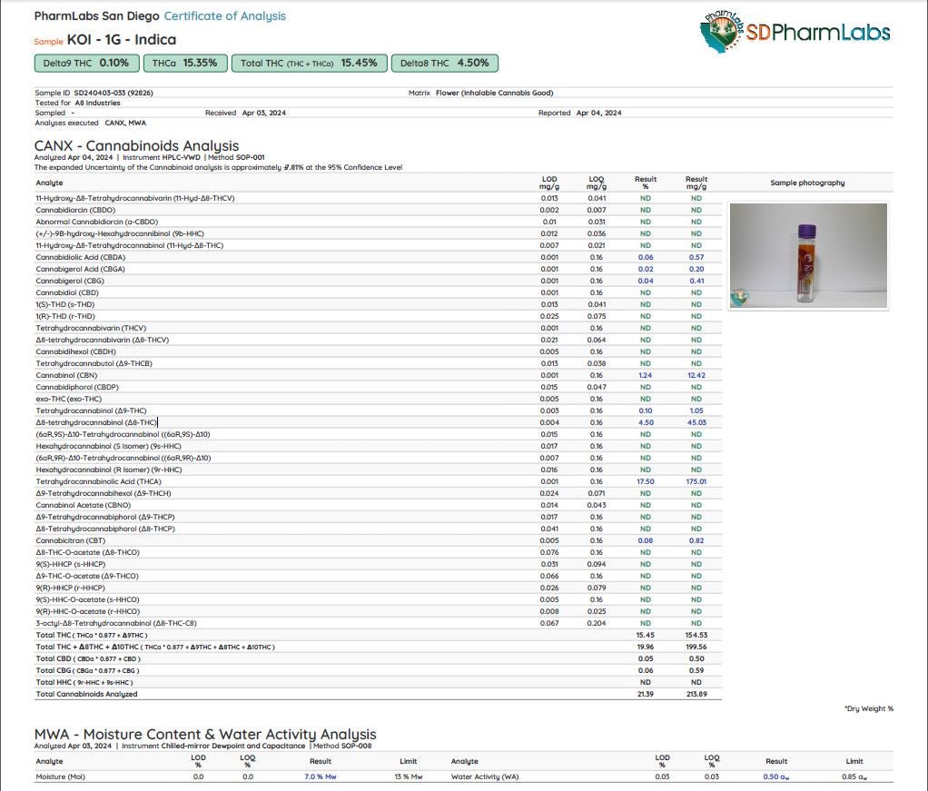Click the THCA result 17.50 percent
The width and height of the screenshot is (928, 791).
click(x=646, y=482)
